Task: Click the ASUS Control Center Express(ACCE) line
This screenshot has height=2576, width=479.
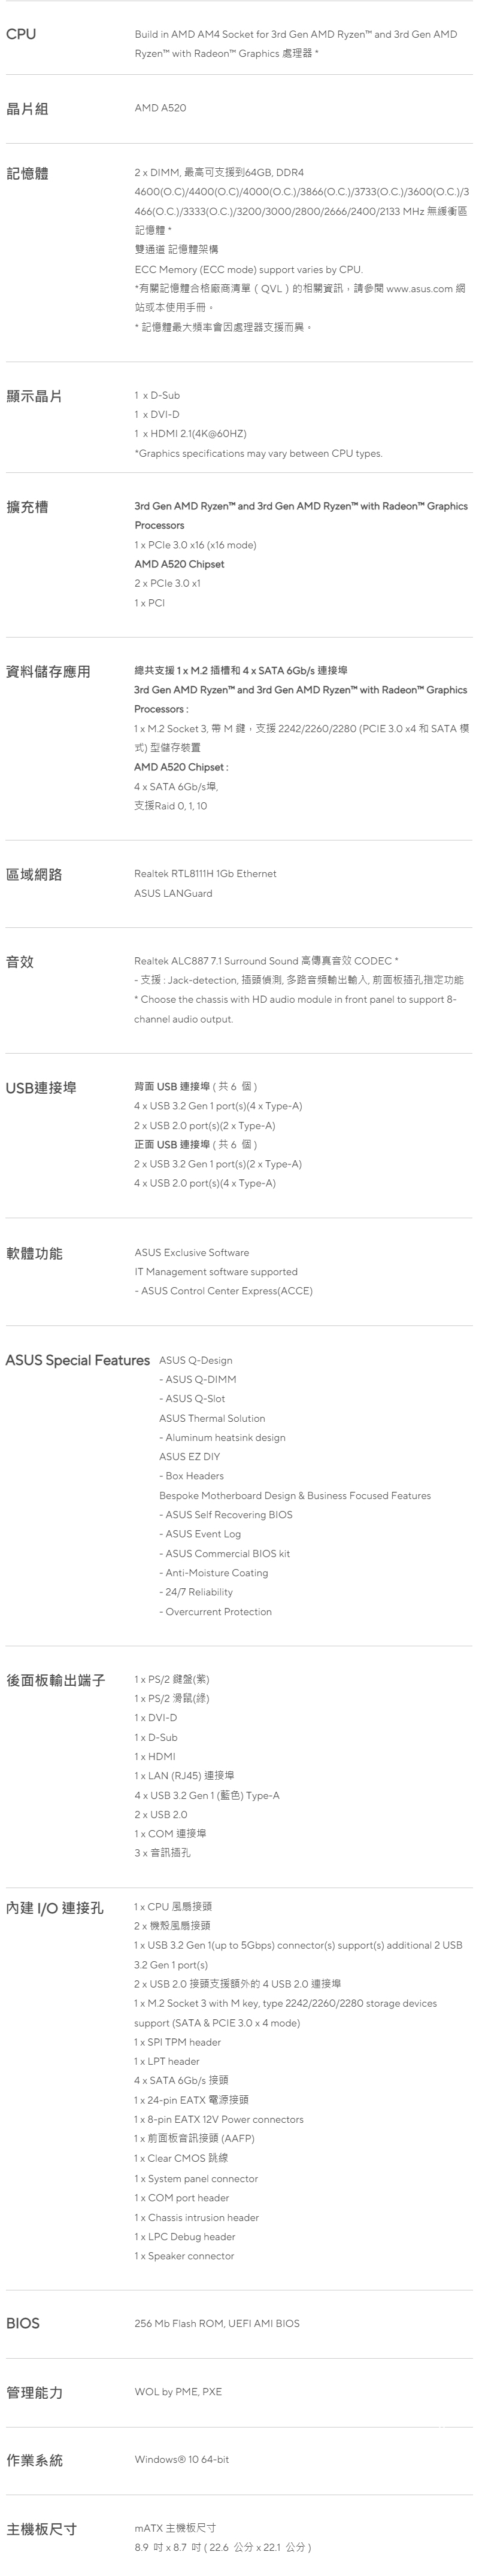Action: [x=223, y=1291]
